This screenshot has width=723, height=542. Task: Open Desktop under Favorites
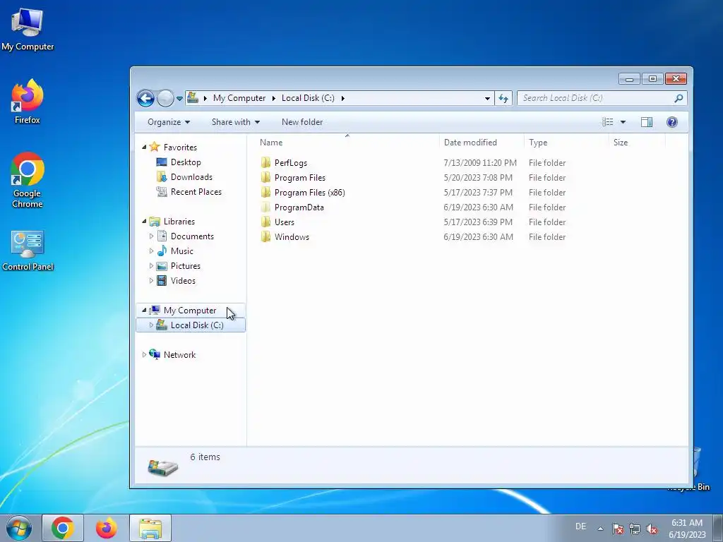coord(186,162)
